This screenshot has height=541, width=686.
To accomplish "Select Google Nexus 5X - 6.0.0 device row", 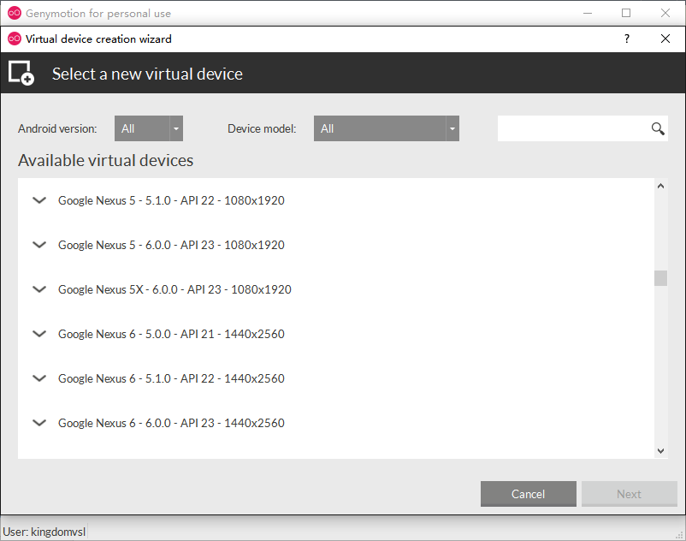I will coord(174,289).
